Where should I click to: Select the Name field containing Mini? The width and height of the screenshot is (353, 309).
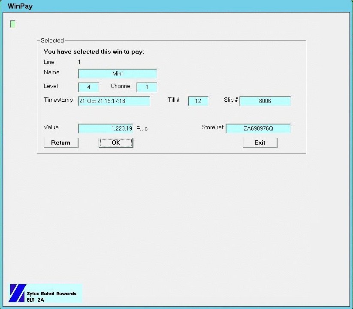(x=118, y=74)
